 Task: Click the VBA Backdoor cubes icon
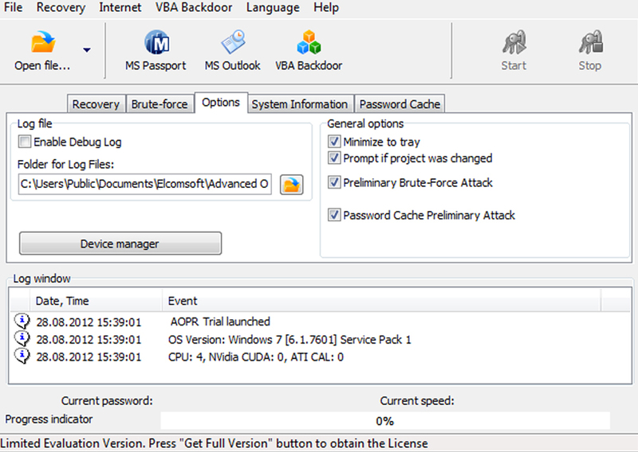coord(309,42)
